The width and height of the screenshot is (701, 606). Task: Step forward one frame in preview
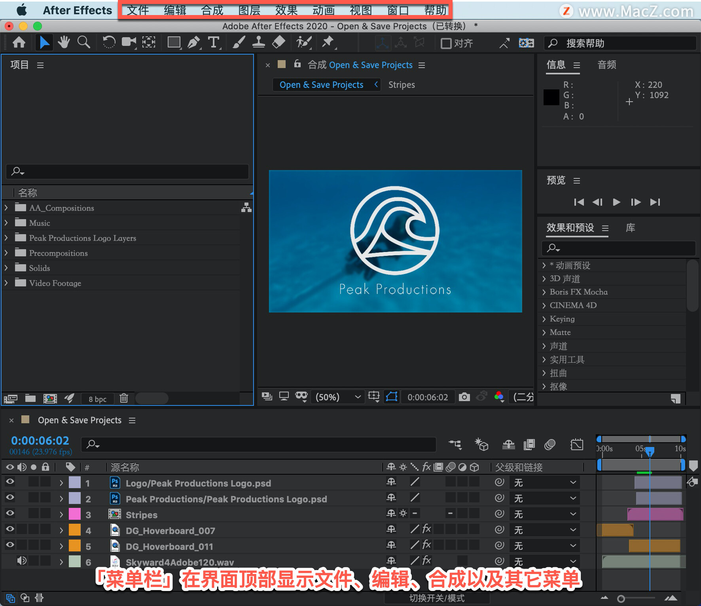coord(636,202)
